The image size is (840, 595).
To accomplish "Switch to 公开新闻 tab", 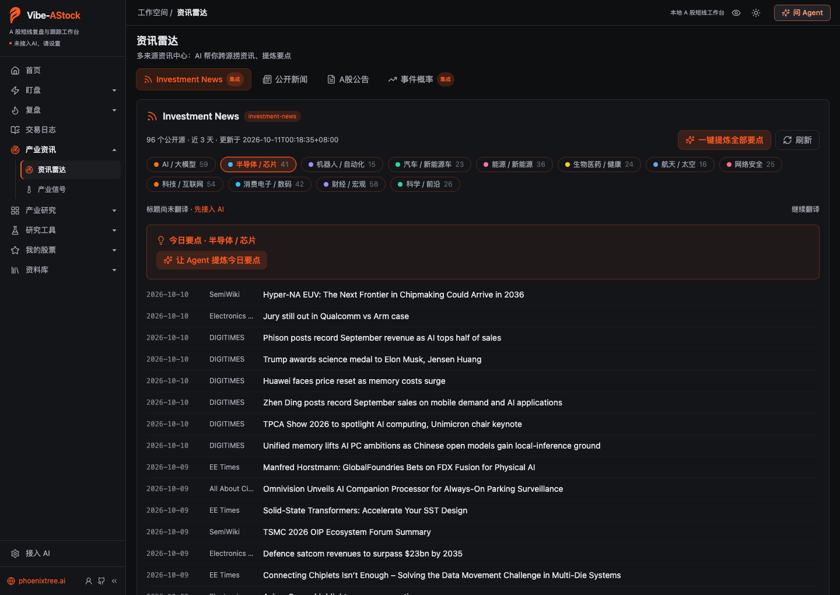I will (285, 79).
